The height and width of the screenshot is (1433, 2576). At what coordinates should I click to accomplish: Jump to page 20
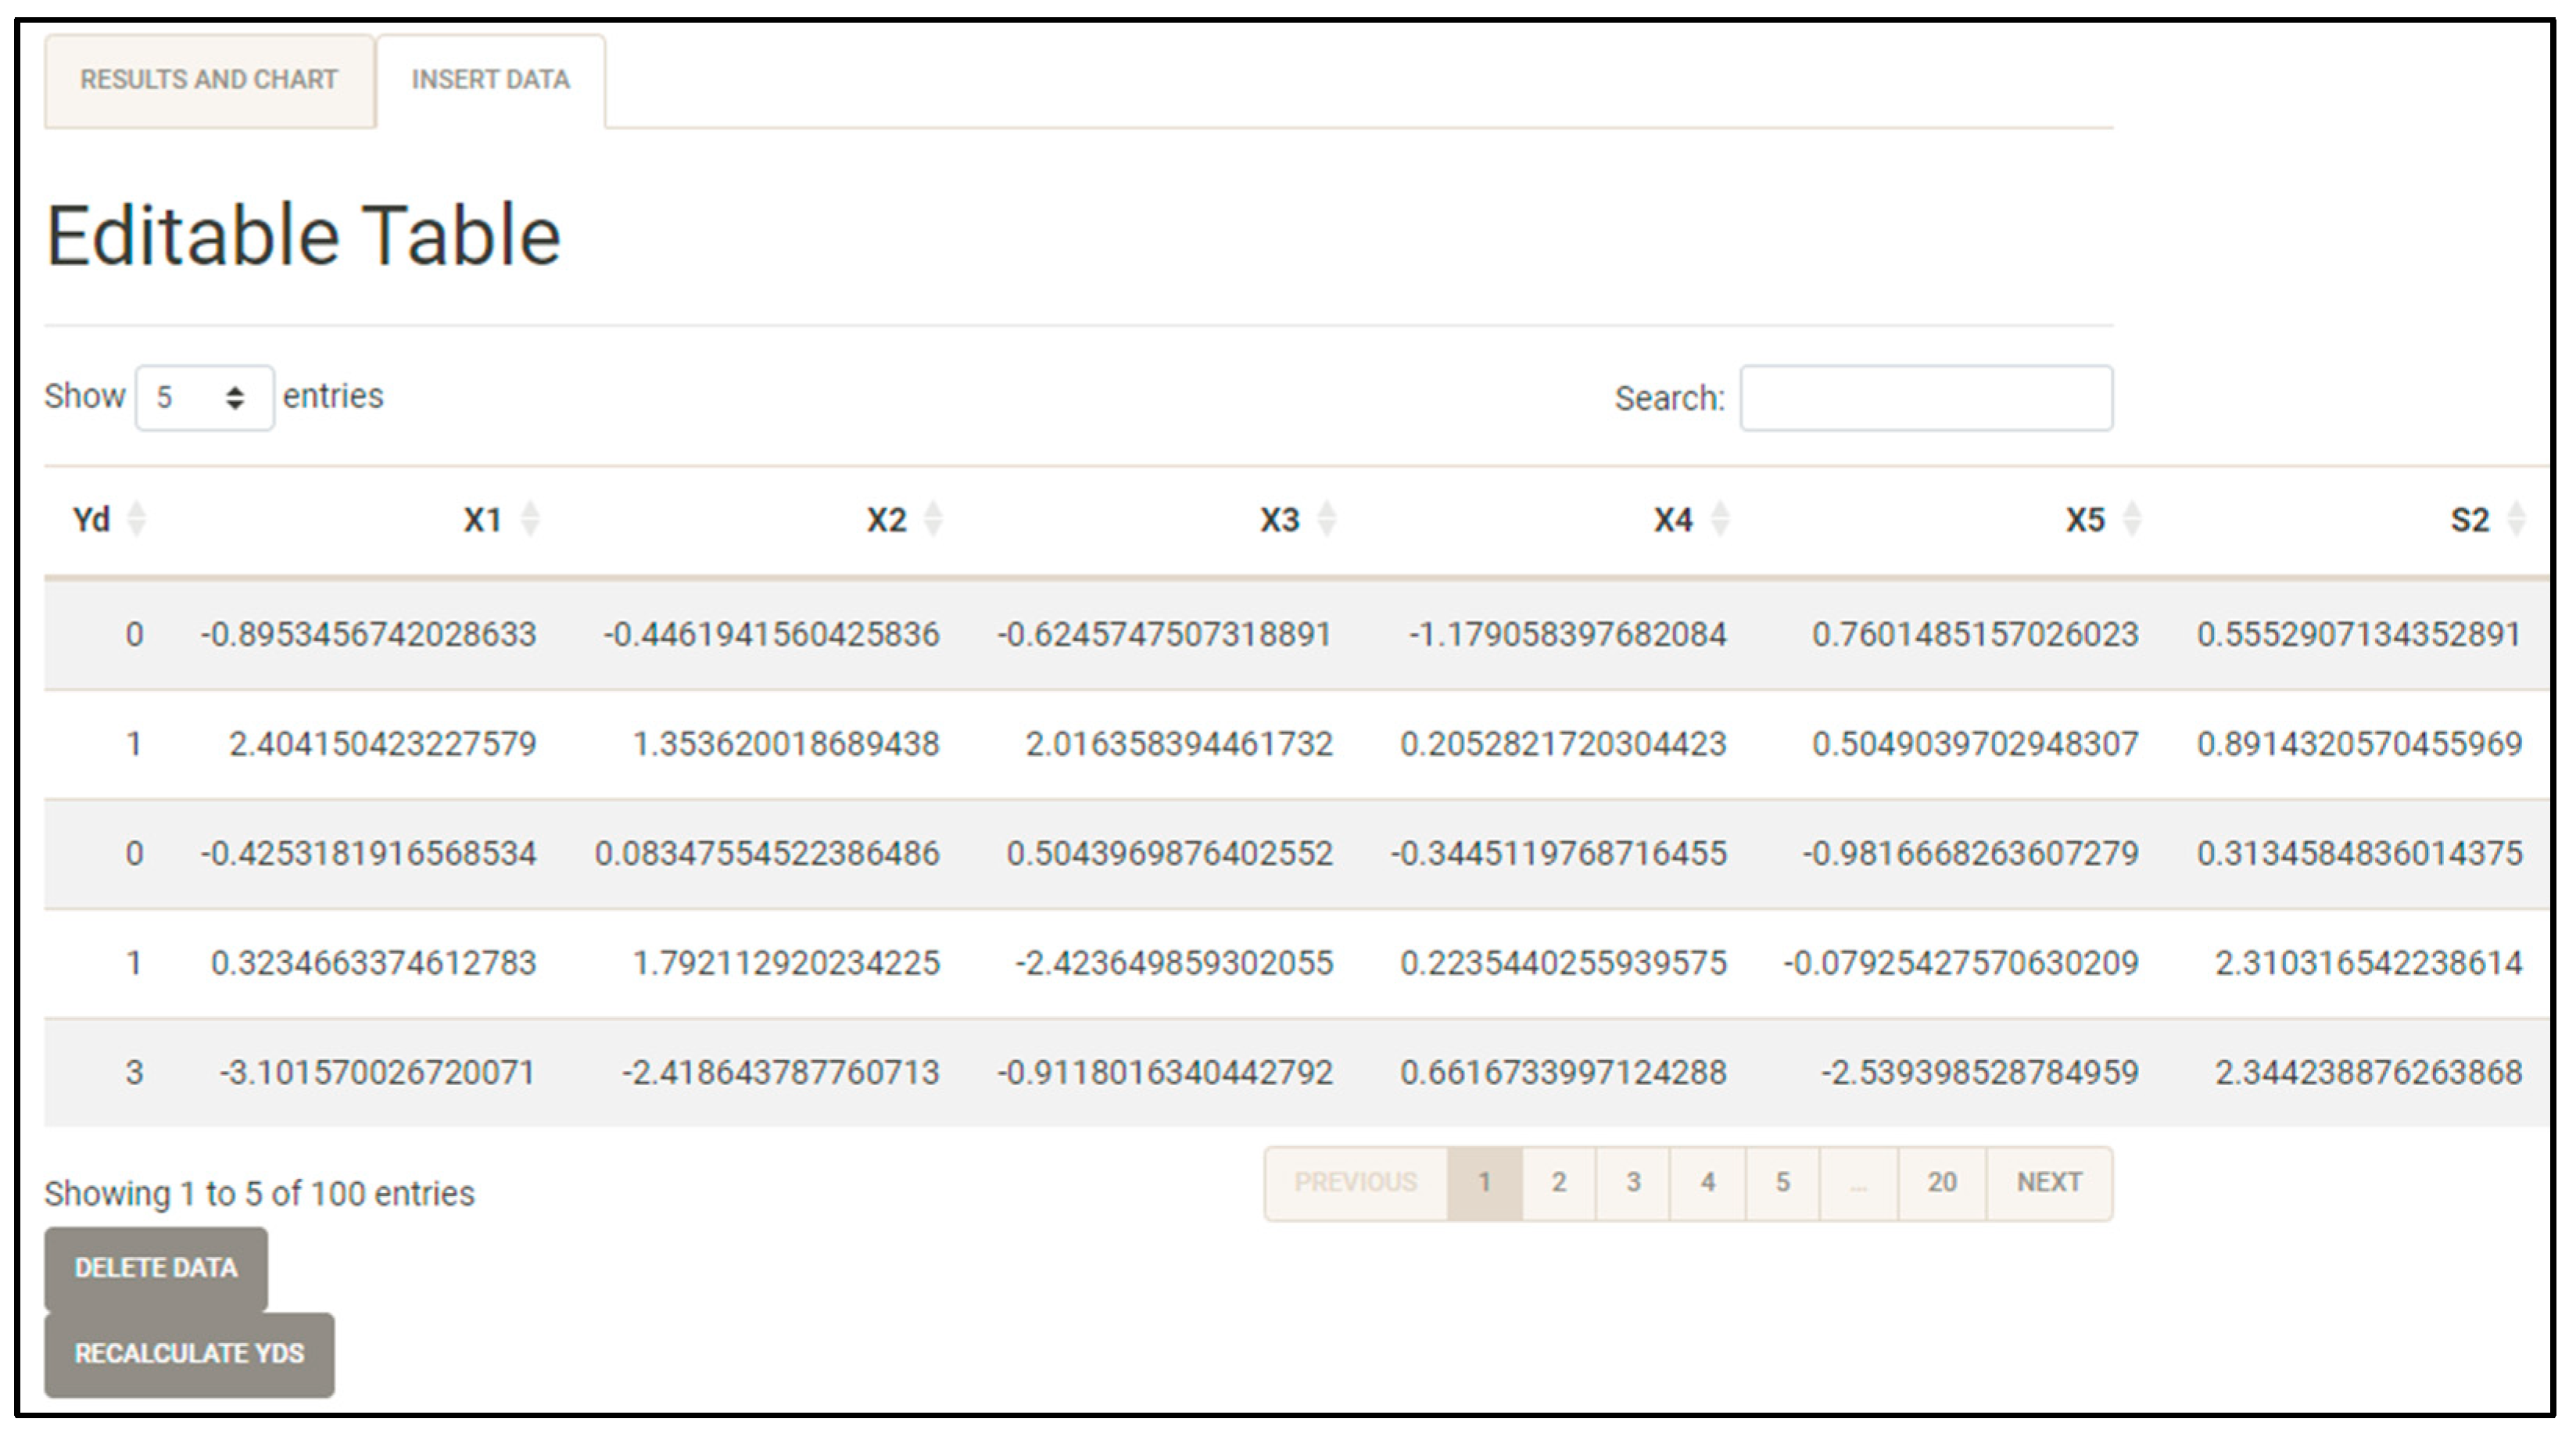1941,1183
